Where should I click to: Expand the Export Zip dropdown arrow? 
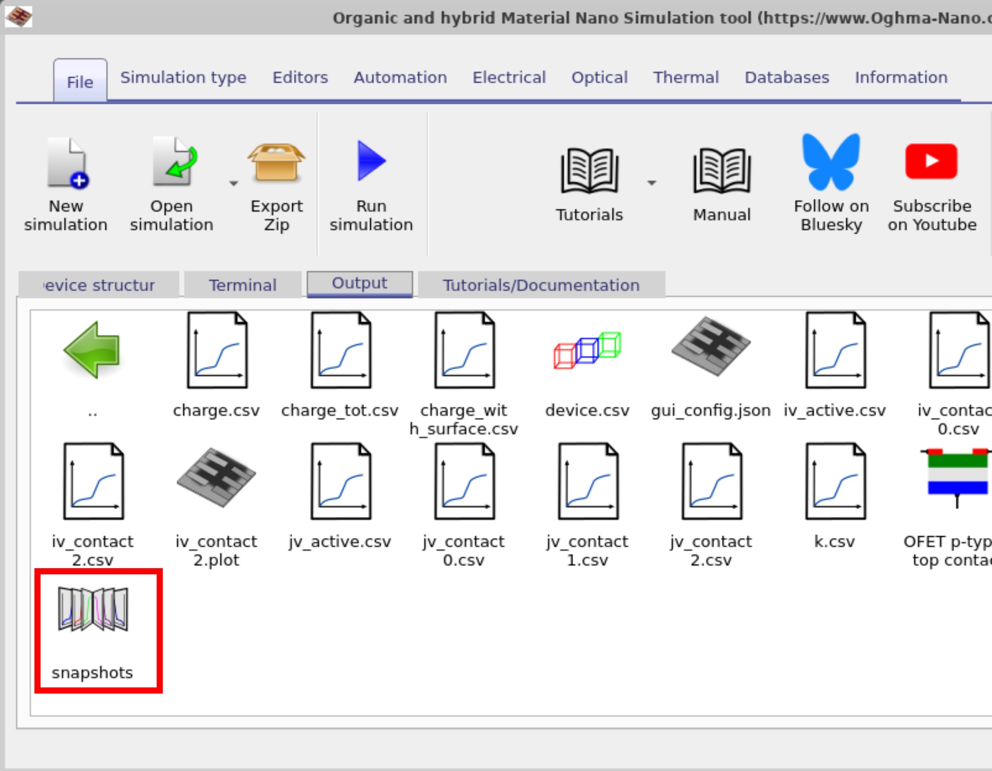pos(233,183)
